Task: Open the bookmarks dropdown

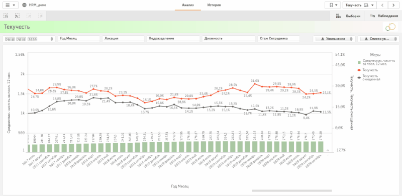Action: point(333,5)
